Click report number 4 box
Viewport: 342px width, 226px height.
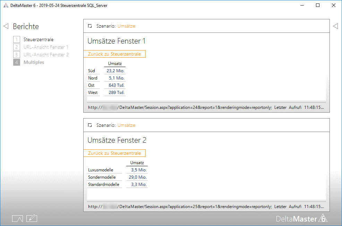17,62
